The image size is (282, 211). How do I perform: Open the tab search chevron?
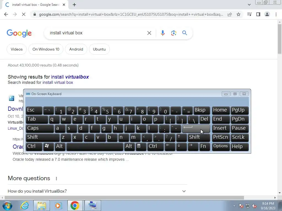249,5
